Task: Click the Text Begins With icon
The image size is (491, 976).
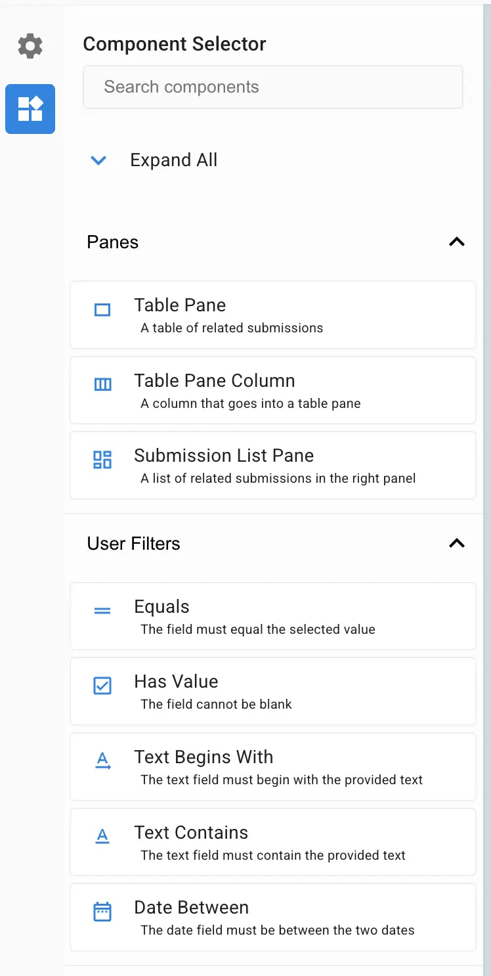Action: (x=102, y=761)
